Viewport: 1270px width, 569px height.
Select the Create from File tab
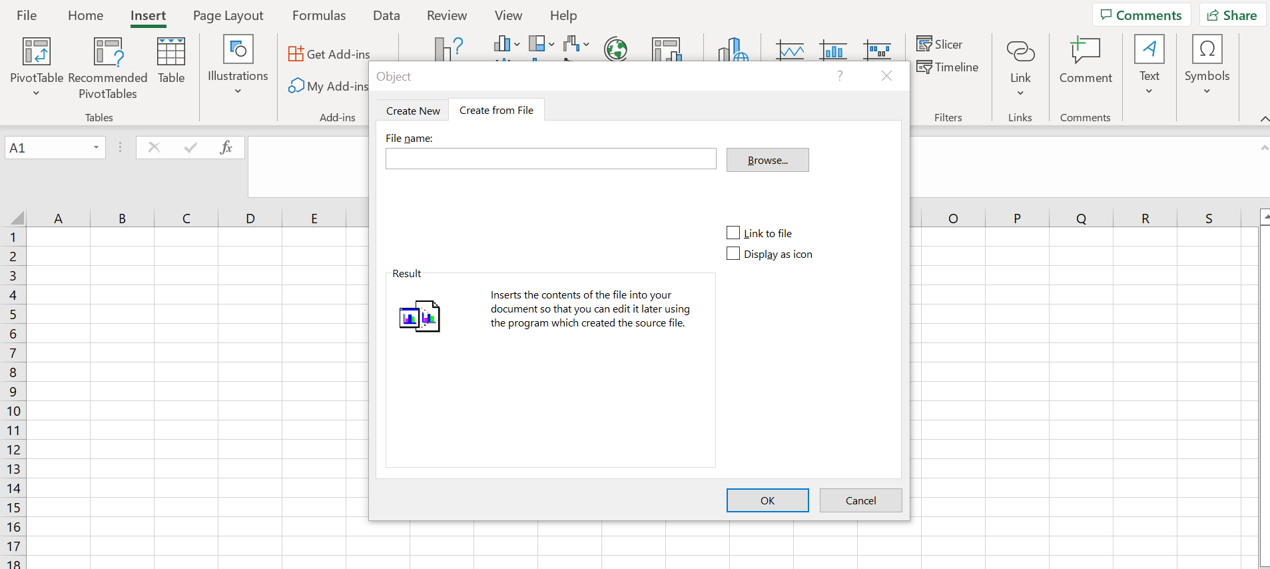[496, 110]
